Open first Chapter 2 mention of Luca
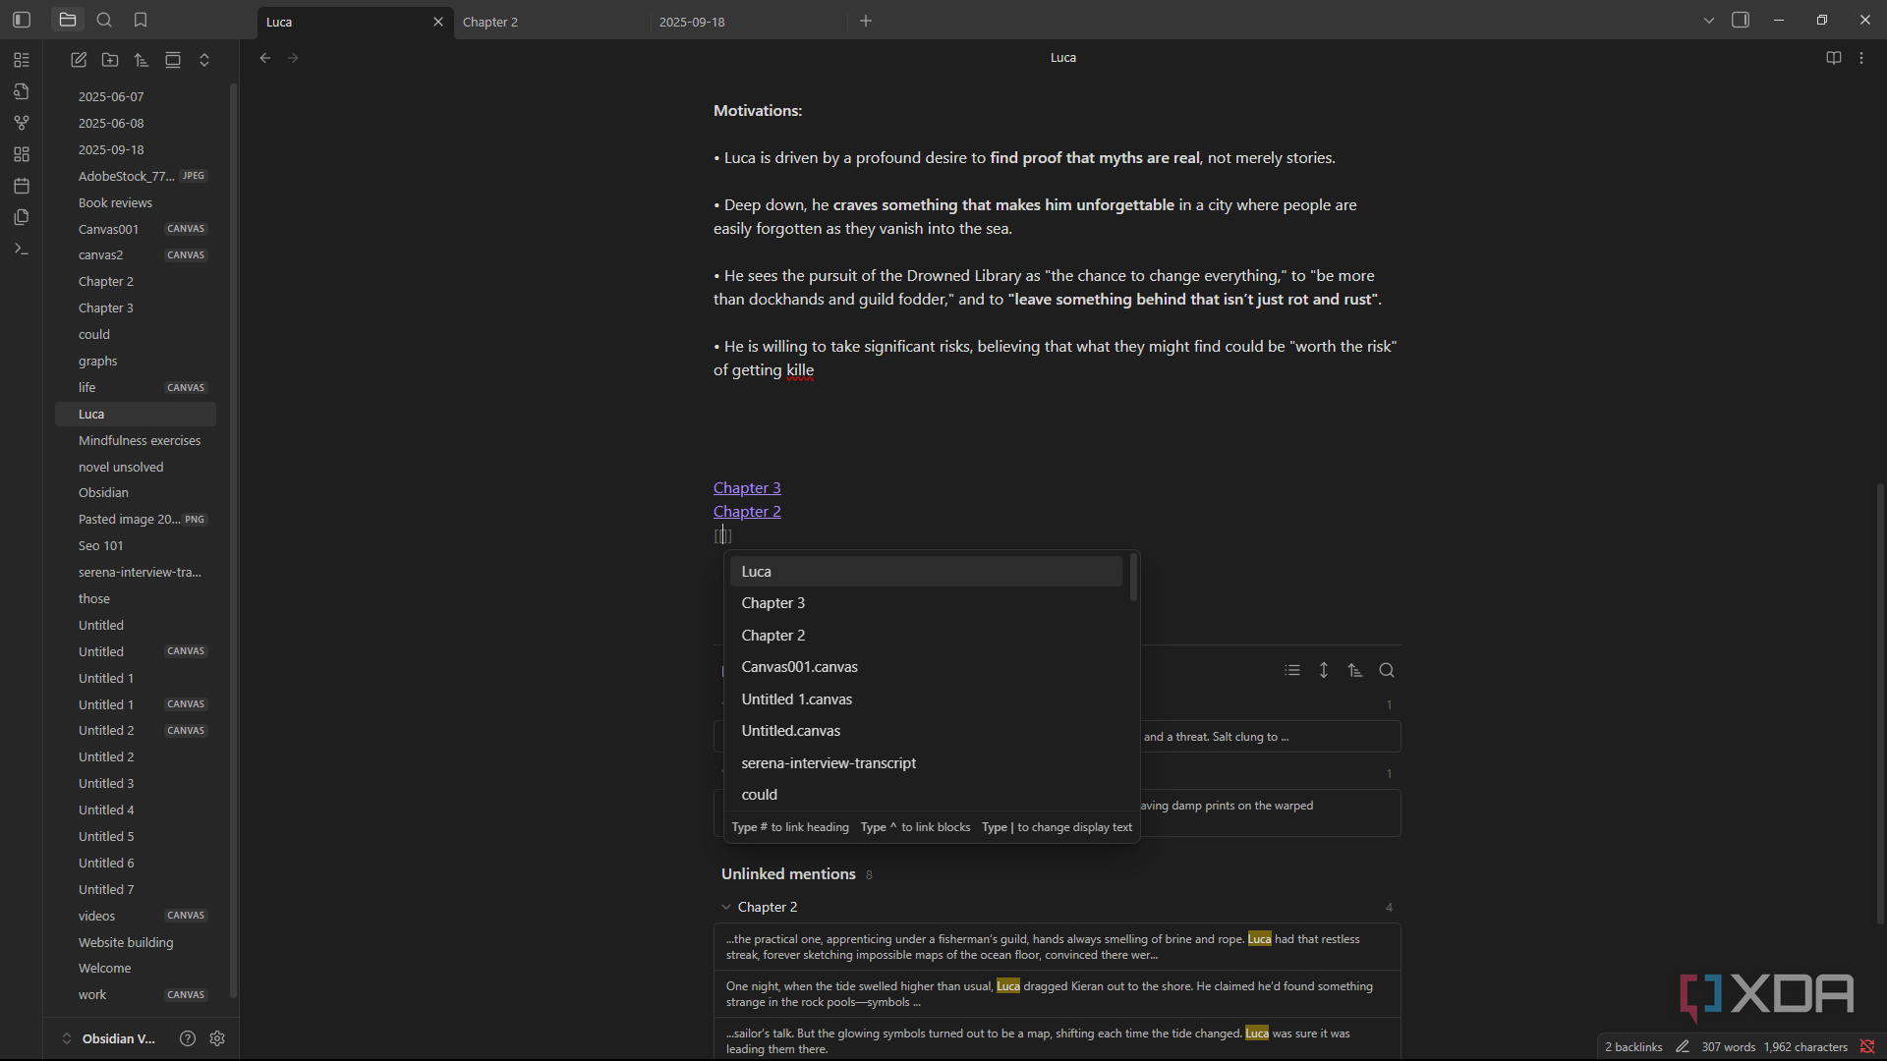The height and width of the screenshot is (1061, 1887). point(1057,947)
